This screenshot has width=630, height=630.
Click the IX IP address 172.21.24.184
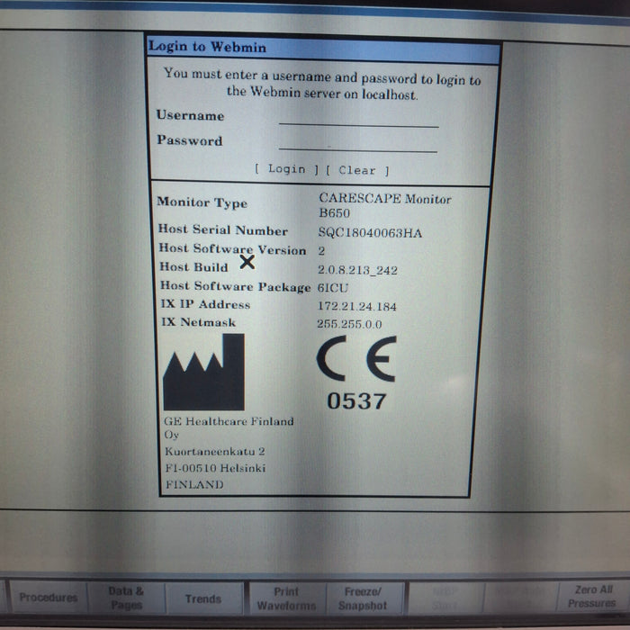click(356, 305)
